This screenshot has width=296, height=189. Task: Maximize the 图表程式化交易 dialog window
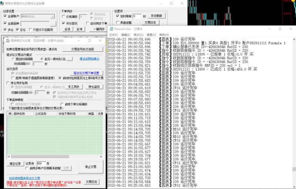pos(89,40)
